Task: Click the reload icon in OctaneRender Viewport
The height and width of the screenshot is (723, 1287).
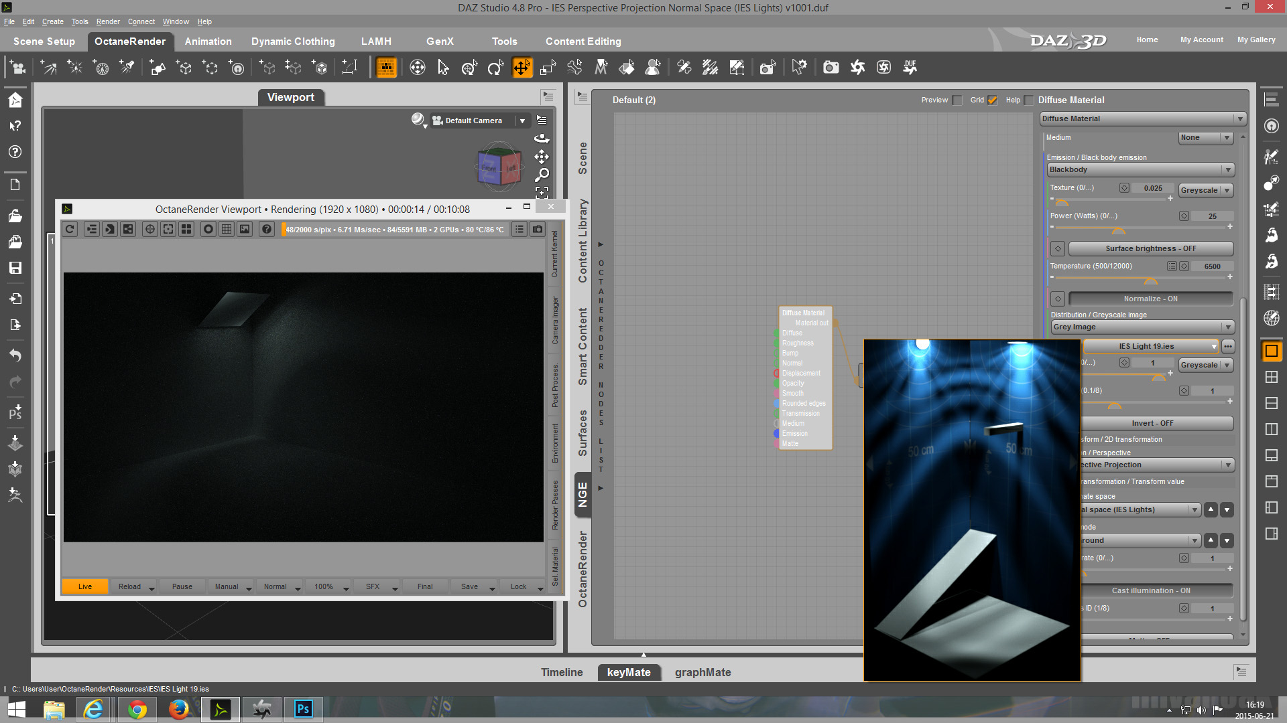Action: (70, 230)
